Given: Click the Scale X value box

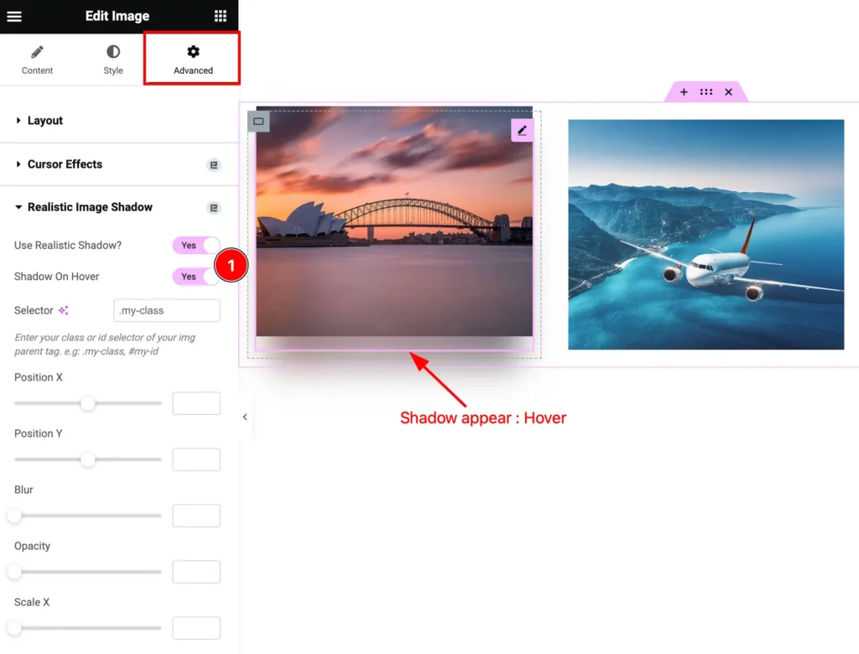Looking at the screenshot, I should [196, 628].
